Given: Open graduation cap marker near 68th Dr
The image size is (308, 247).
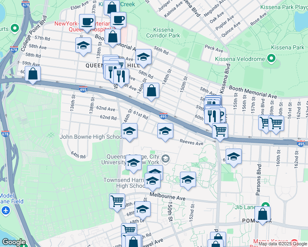Looking at the screenshot, I should click(142, 210).
